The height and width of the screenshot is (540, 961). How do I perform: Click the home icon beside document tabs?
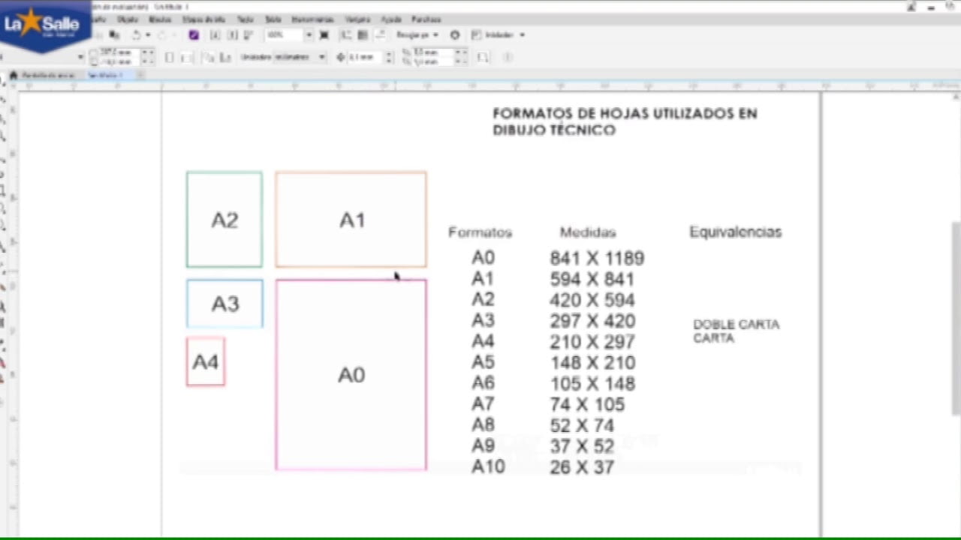point(13,75)
